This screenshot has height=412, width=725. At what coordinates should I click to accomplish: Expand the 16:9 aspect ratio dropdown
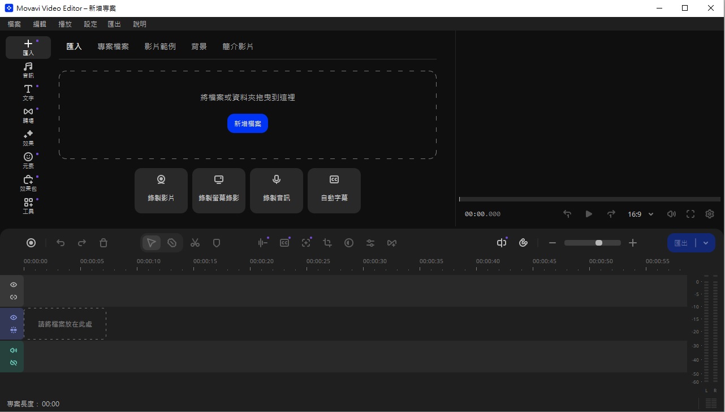(x=641, y=214)
